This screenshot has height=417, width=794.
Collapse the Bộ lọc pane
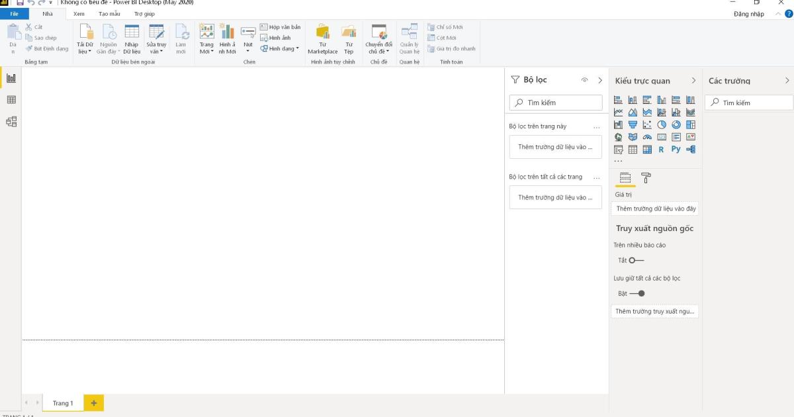tap(600, 80)
